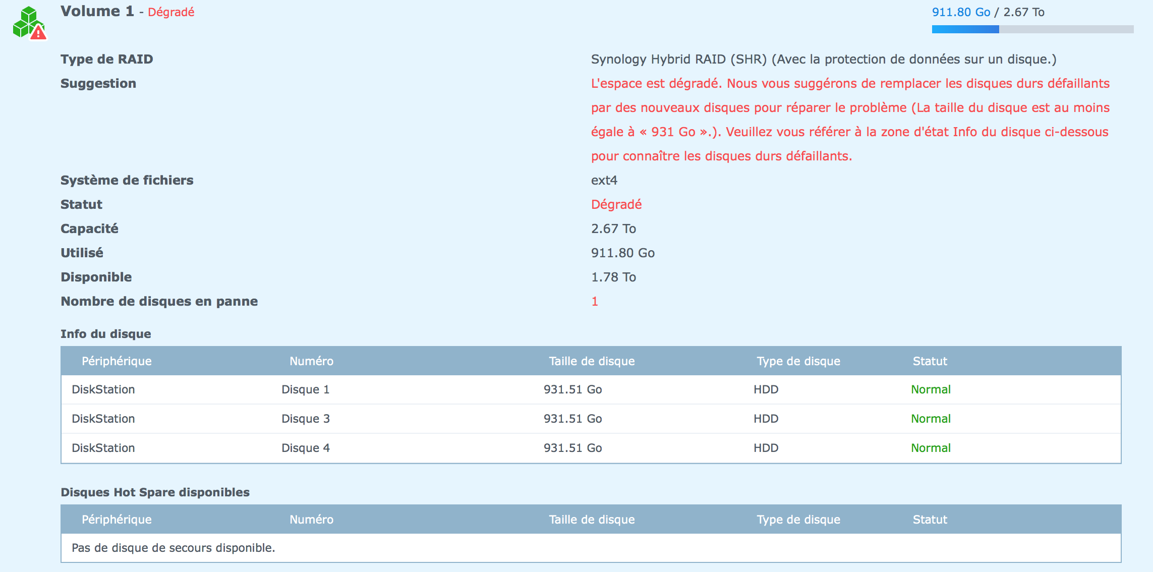Click the degraded Volume 1 cube icon

pos(29,23)
